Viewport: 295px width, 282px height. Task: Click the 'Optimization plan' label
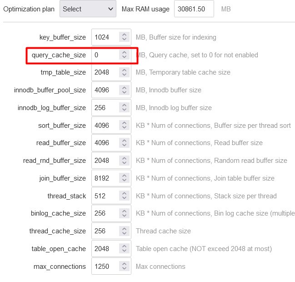(x=29, y=9)
